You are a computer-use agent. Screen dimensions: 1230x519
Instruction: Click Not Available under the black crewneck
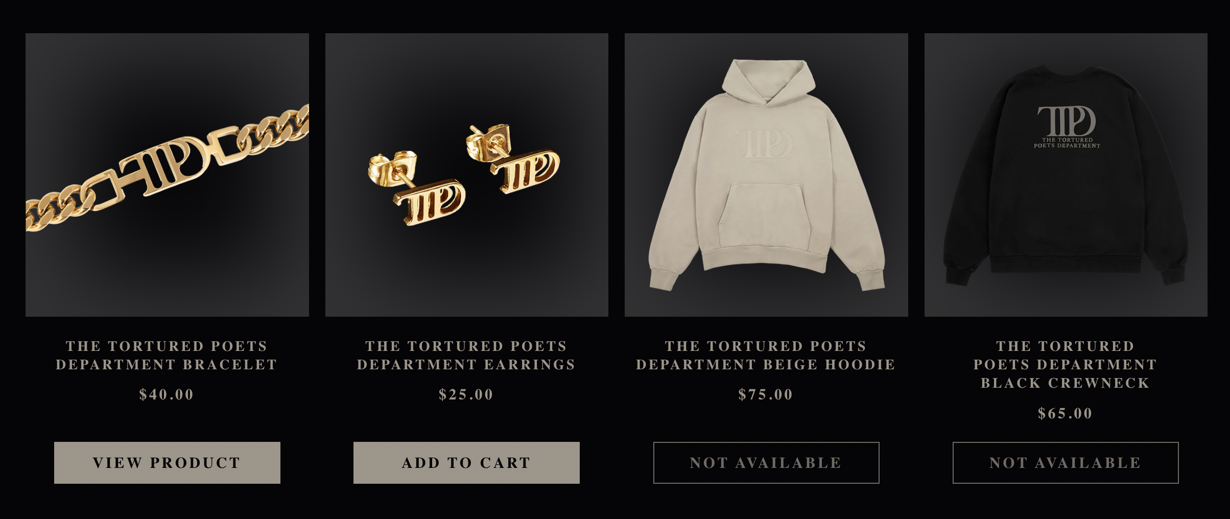click(x=1066, y=463)
